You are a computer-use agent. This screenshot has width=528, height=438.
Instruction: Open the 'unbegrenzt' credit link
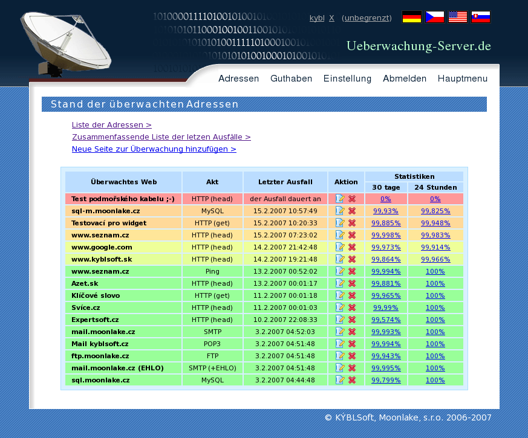[x=368, y=18]
